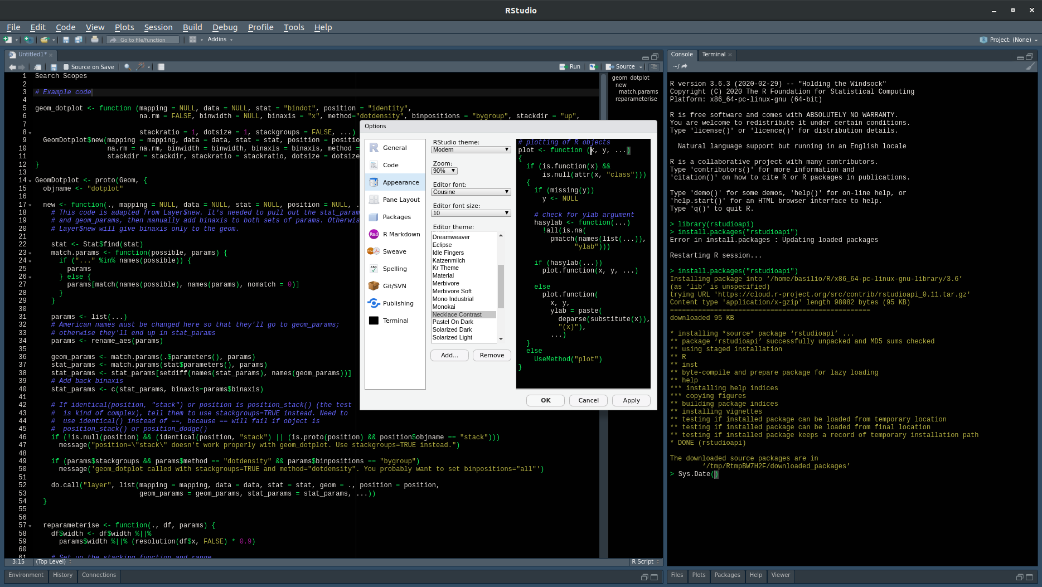Image resolution: width=1042 pixels, height=587 pixels.
Task: Click the Create a project icon
Action: (x=28, y=40)
